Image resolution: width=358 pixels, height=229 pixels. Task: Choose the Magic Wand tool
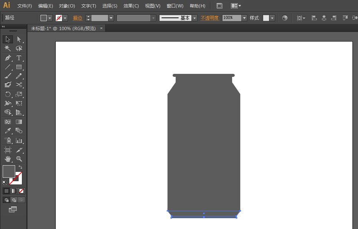(x=8, y=48)
